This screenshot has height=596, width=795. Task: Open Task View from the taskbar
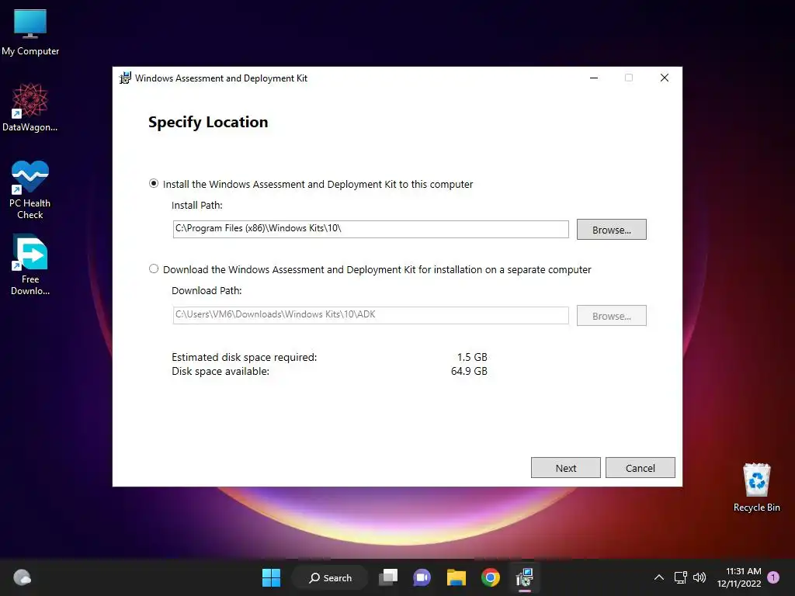click(x=388, y=577)
